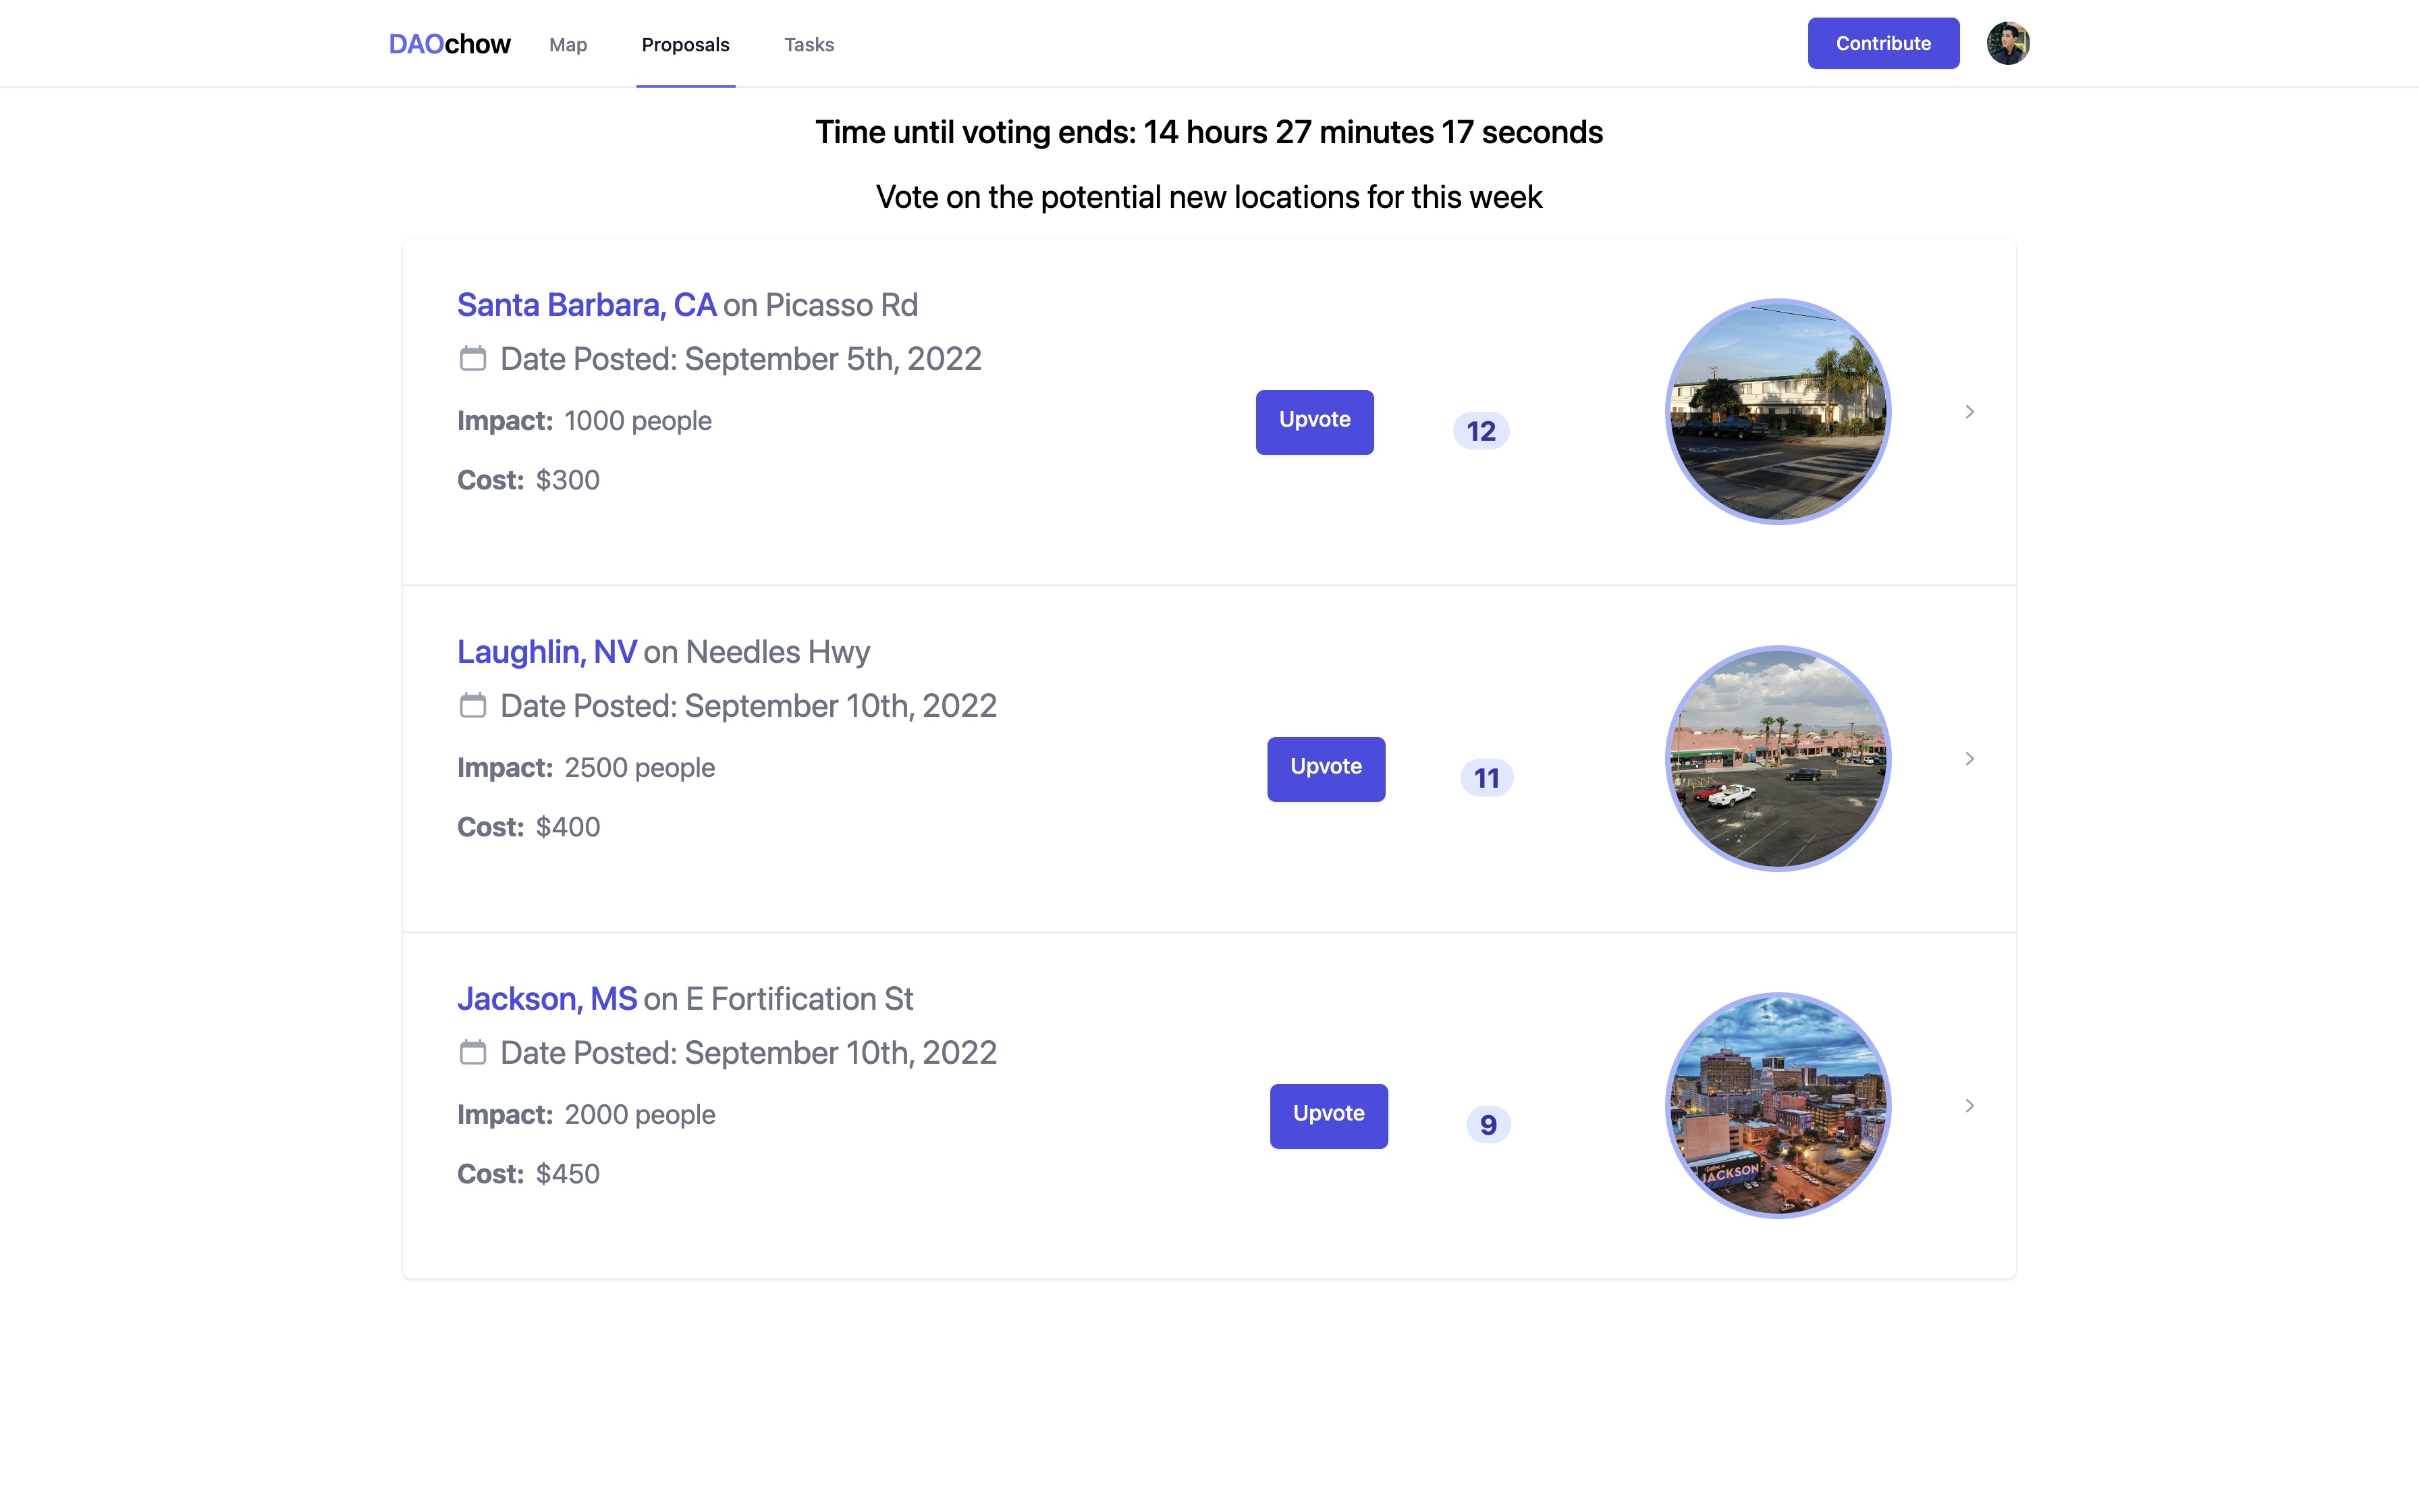Open the Tasks tab

(809, 45)
